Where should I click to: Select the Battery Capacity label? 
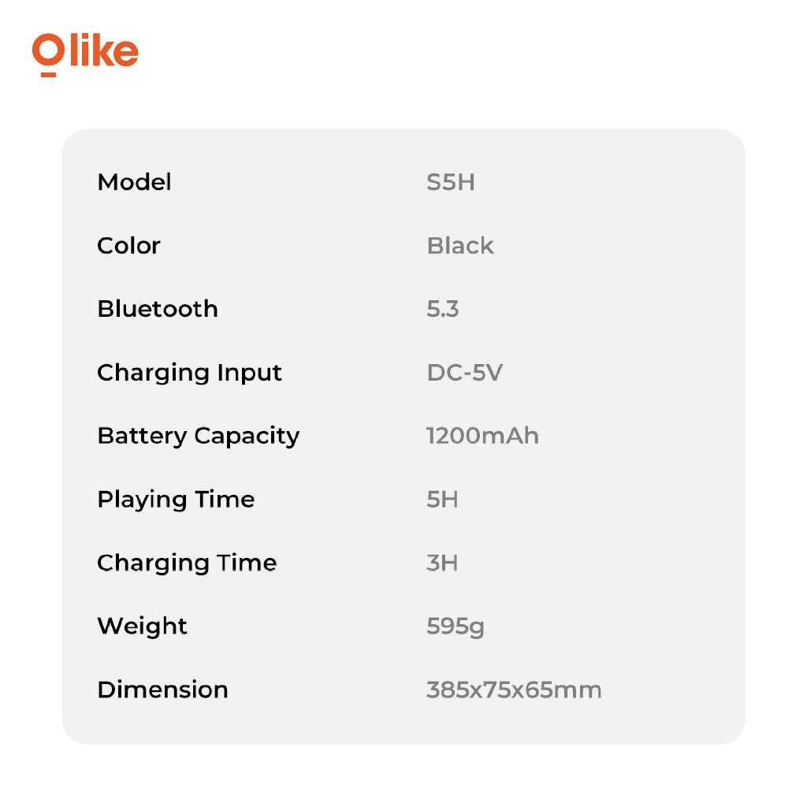(x=198, y=436)
